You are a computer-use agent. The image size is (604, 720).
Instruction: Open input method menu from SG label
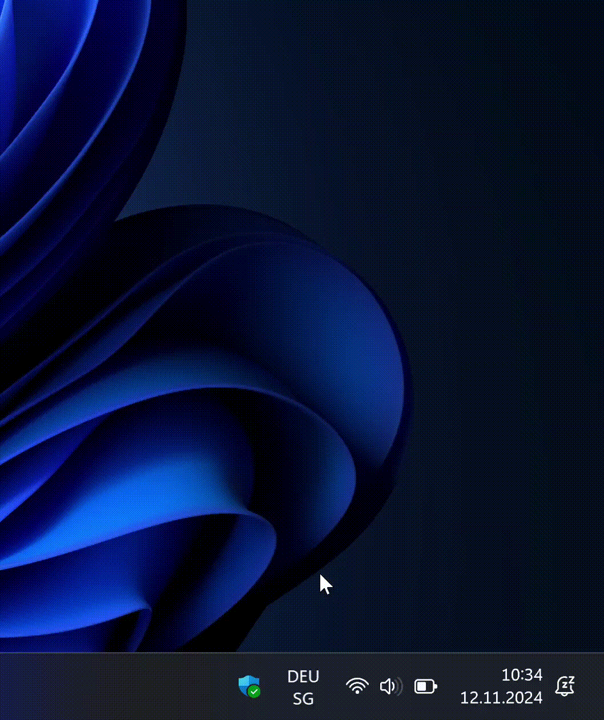pyautogui.click(x=303, y=698)
